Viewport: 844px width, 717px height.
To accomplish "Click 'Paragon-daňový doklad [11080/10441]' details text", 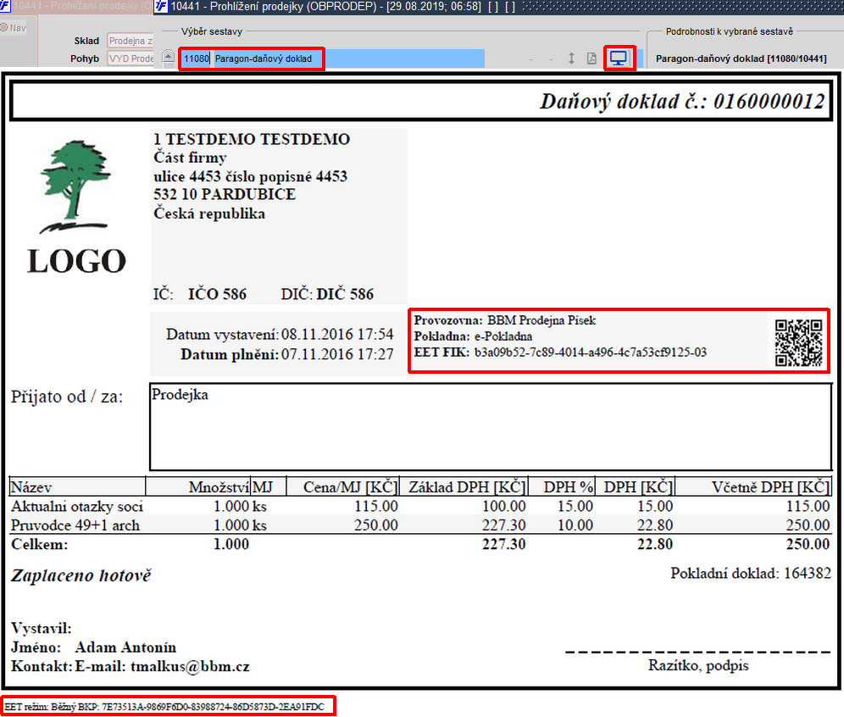I will point(741,58).
